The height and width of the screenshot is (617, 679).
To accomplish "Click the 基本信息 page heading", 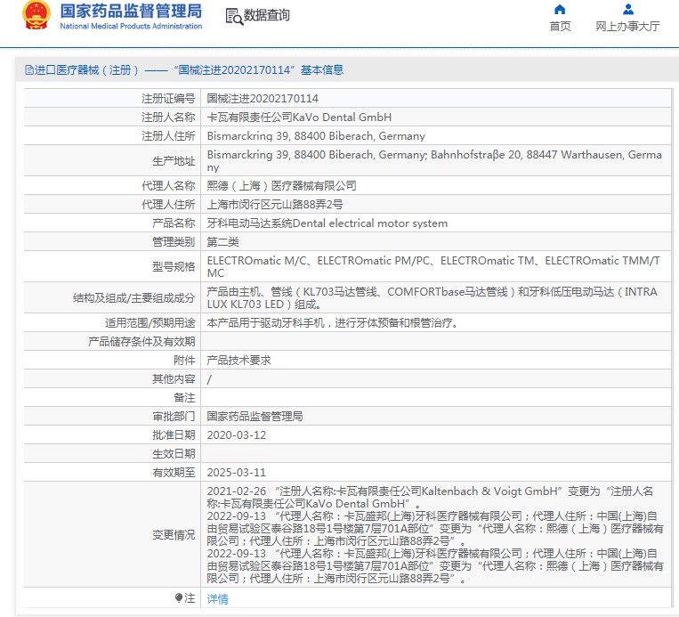I will tap(322, 69).
